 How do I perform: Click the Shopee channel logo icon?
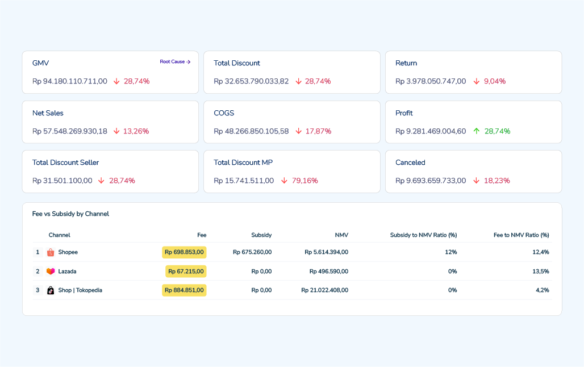(x=51, y=252)
